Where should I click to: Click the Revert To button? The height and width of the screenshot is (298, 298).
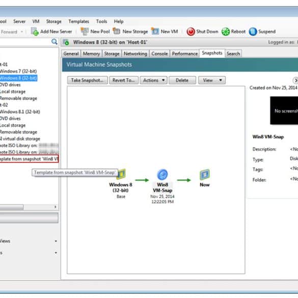(124, 80)
